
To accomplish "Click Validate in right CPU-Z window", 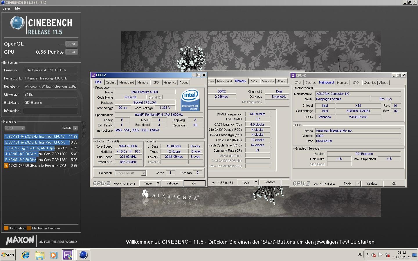I will (372, 184).
